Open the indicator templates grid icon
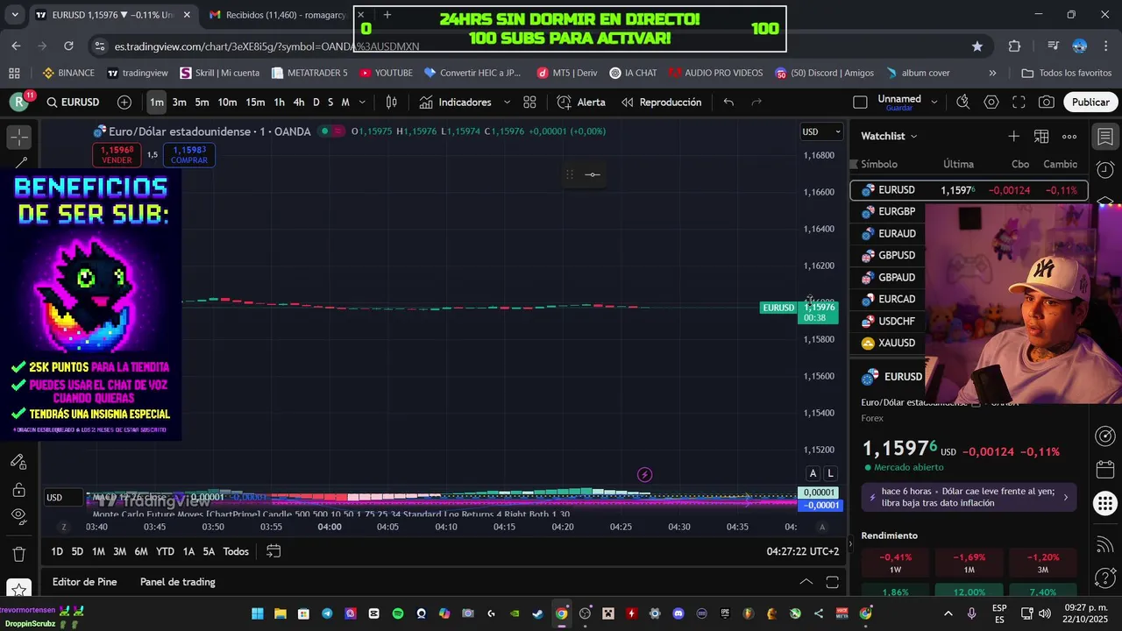The width and height of the screenshot is (1122, 631). 529,103
